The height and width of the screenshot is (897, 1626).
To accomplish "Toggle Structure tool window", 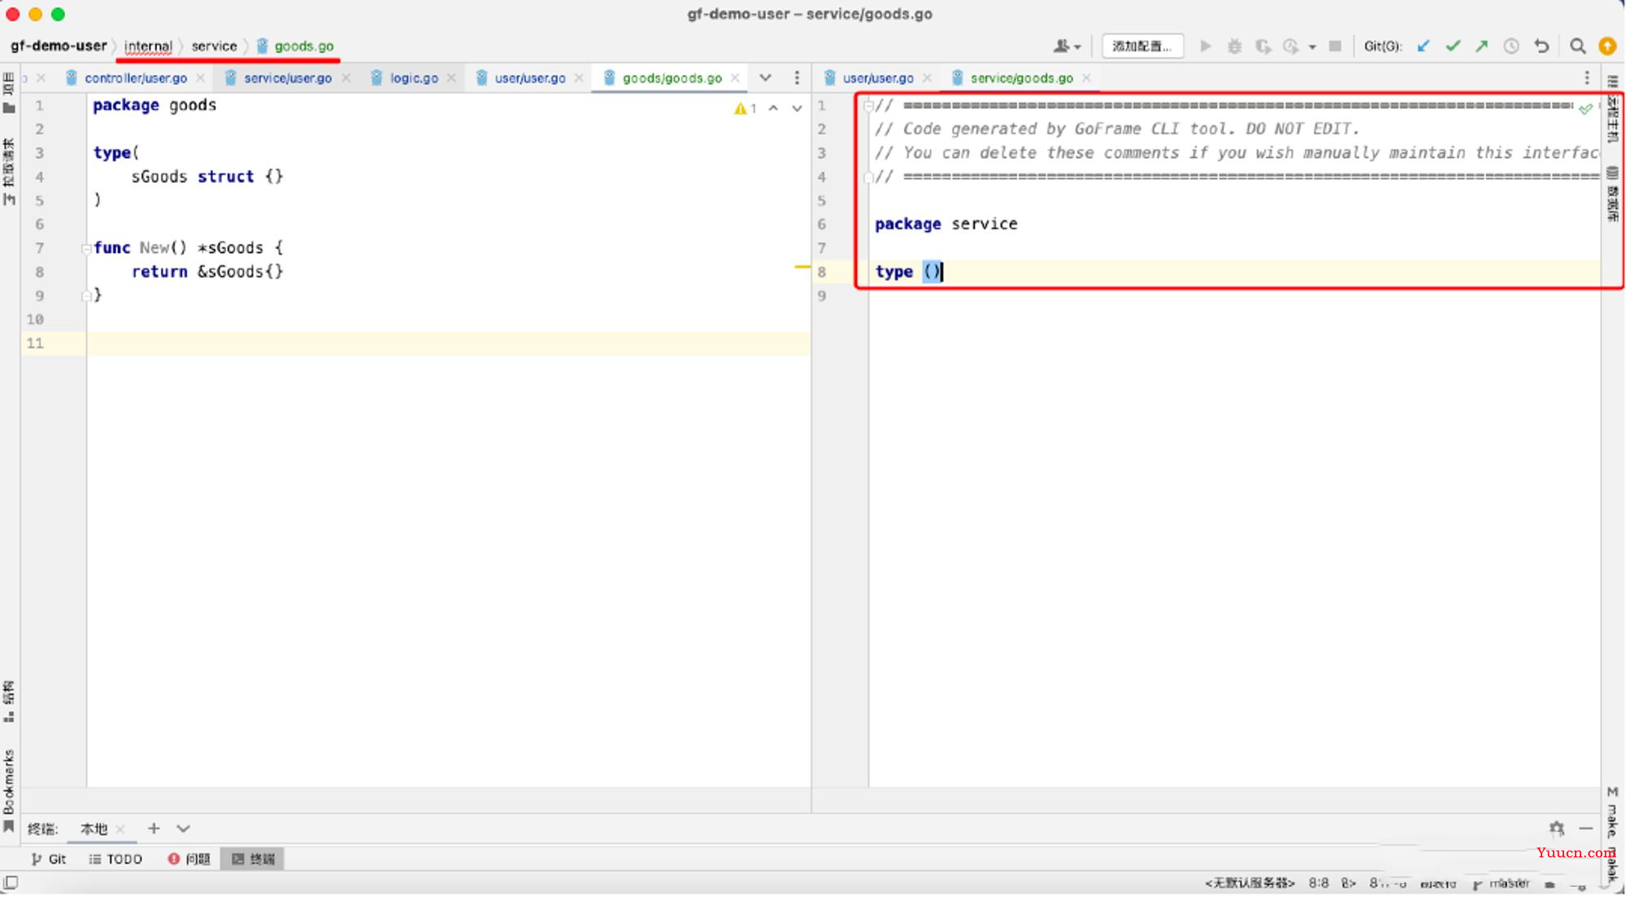I will 9,703.
